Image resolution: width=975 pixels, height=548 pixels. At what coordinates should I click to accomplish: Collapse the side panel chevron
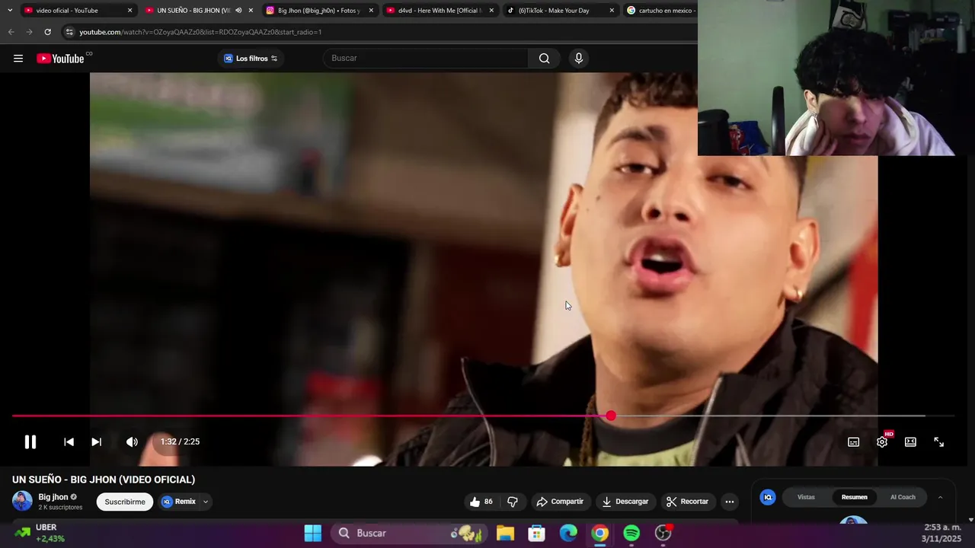pos(940,497)
